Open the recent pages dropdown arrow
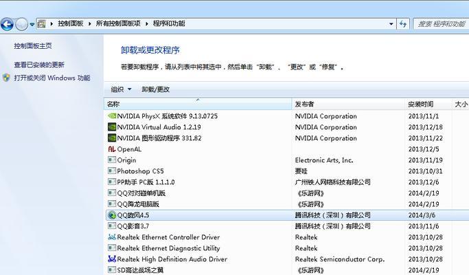This screenshot has width=469, height=275. click(x=32, y=25)
